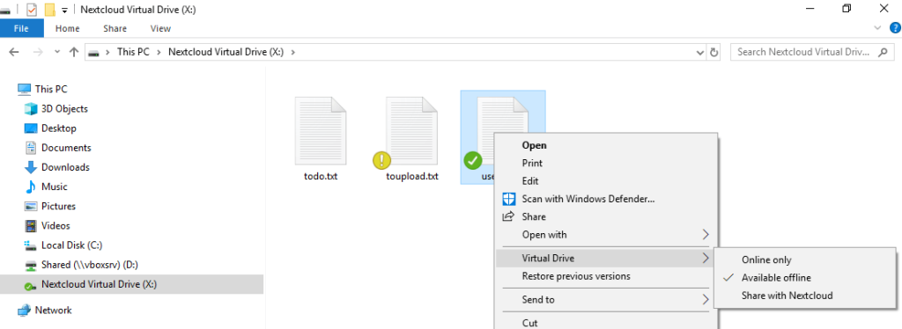Image resolution: width=902 pixels, height=329 pixels.
Task: Click the Windows Defender shield icon
Action: (x=508, y=199)
